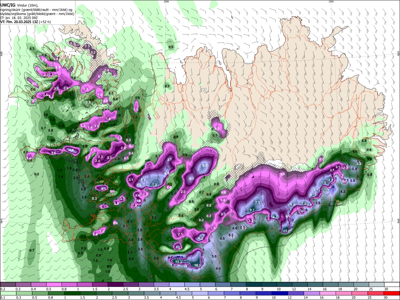Click the bright pink 0.5 legend swatch
The height and width of the screenshot is (300, 400).
click(54, 284)
